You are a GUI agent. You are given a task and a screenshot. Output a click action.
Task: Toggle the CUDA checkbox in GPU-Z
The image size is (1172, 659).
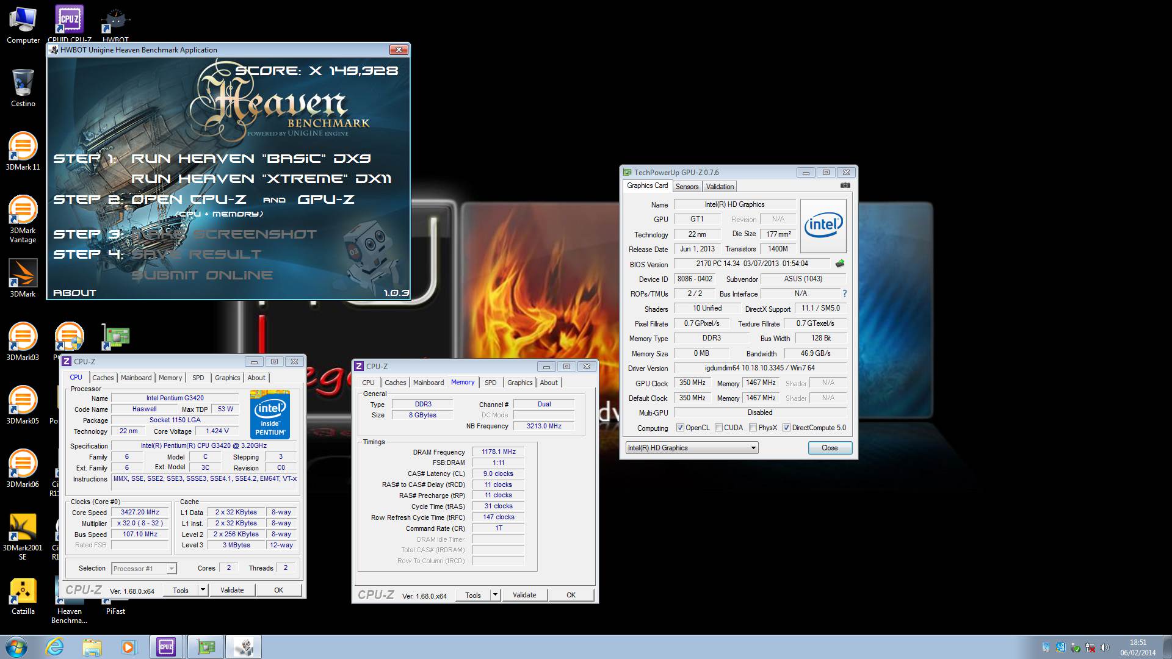(x=718, y=428)
